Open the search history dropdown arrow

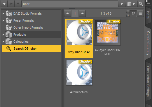(122, 4)
